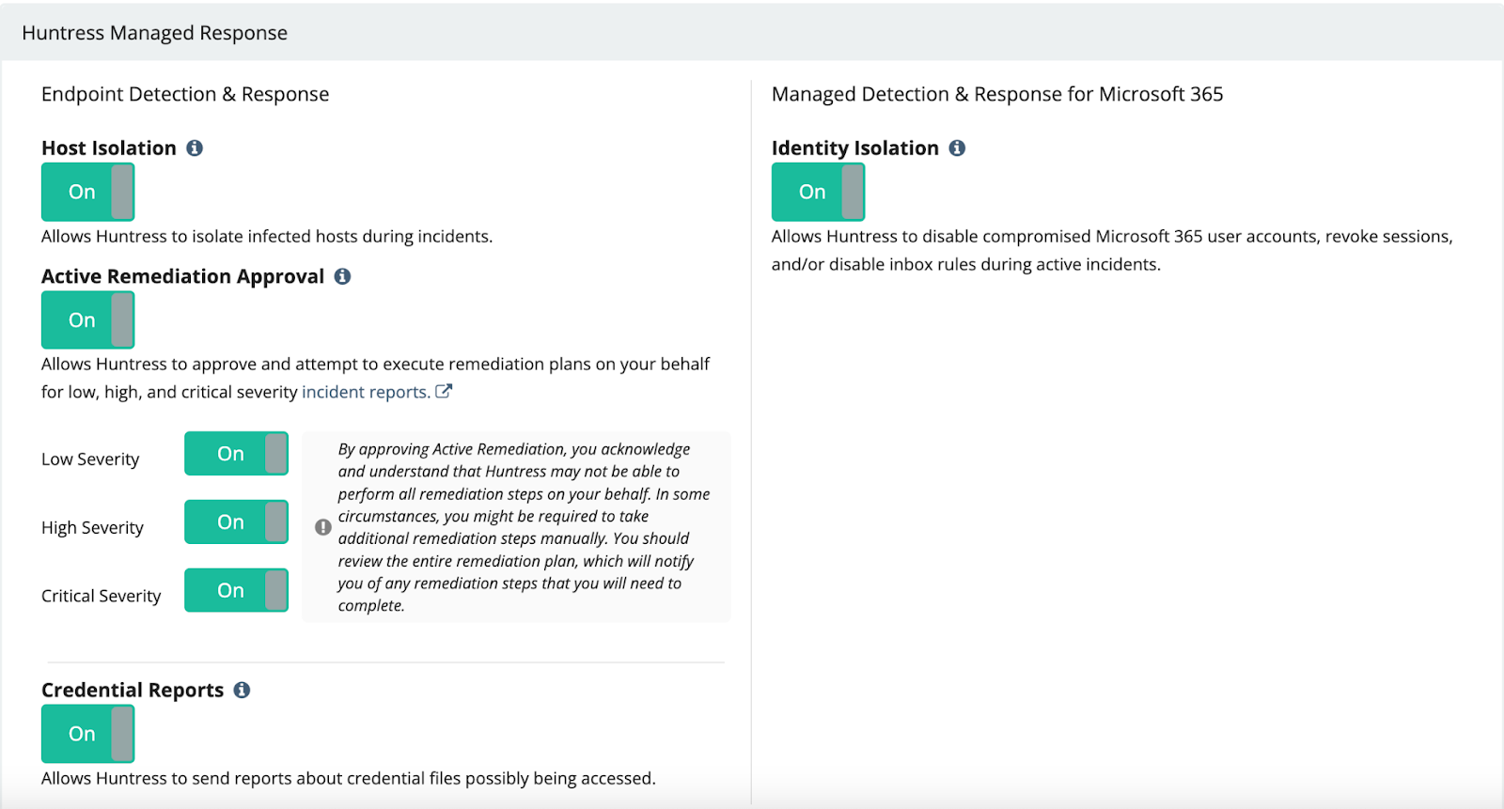Toggle the Host Isolation switch
1504x809 pixels.
click(87, 192)
